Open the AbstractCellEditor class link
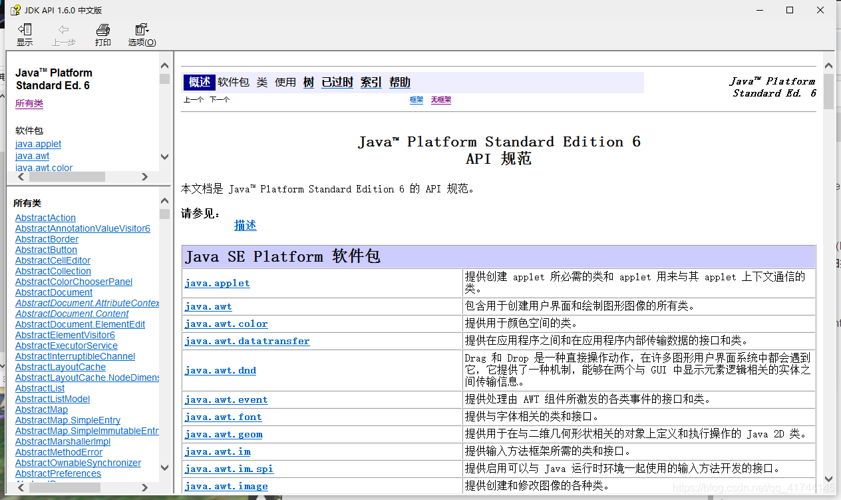This screenshot has width=841, height=500. tap(53, 260)
